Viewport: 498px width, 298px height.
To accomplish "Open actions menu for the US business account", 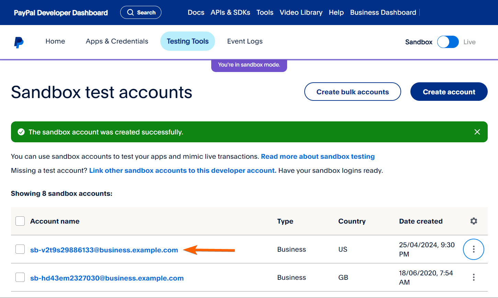I will [473, 249].
